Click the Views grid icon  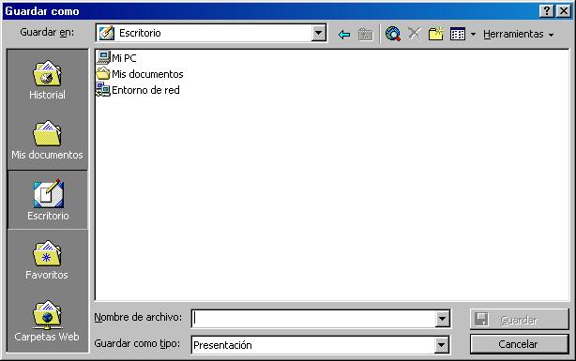point(458,34)
